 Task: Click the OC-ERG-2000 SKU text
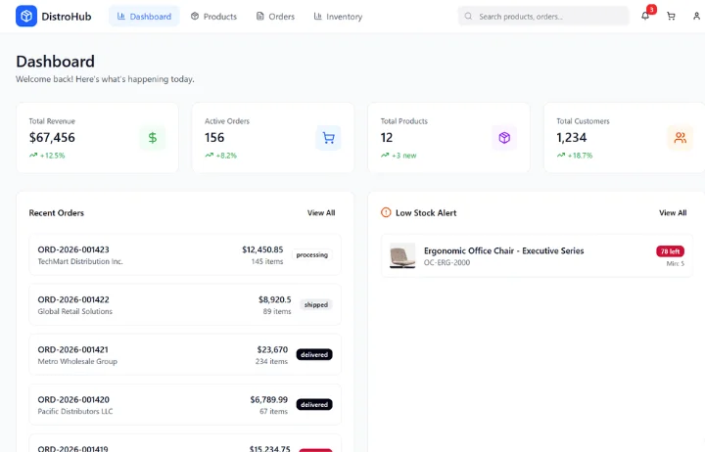point(446,262)
